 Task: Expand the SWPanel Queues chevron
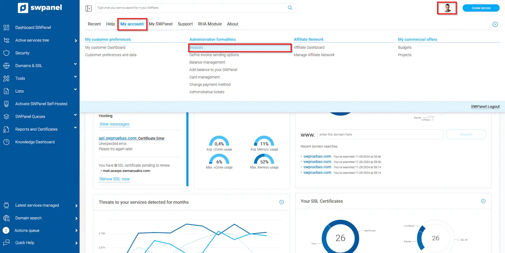point(75,115)
